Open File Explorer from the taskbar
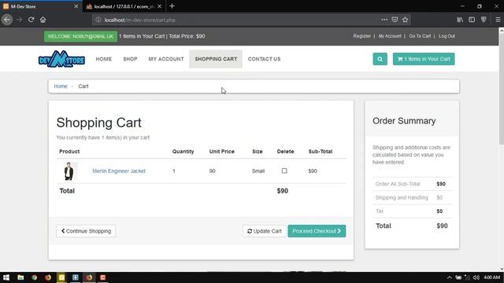The image size is (504, 283). (x=20, y=277)
